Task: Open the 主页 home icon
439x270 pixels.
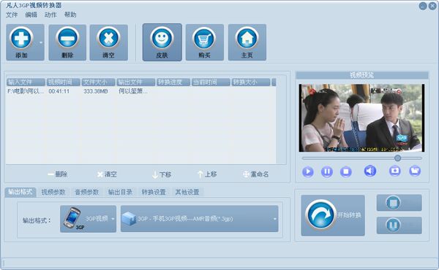Action: click(247, 38)
